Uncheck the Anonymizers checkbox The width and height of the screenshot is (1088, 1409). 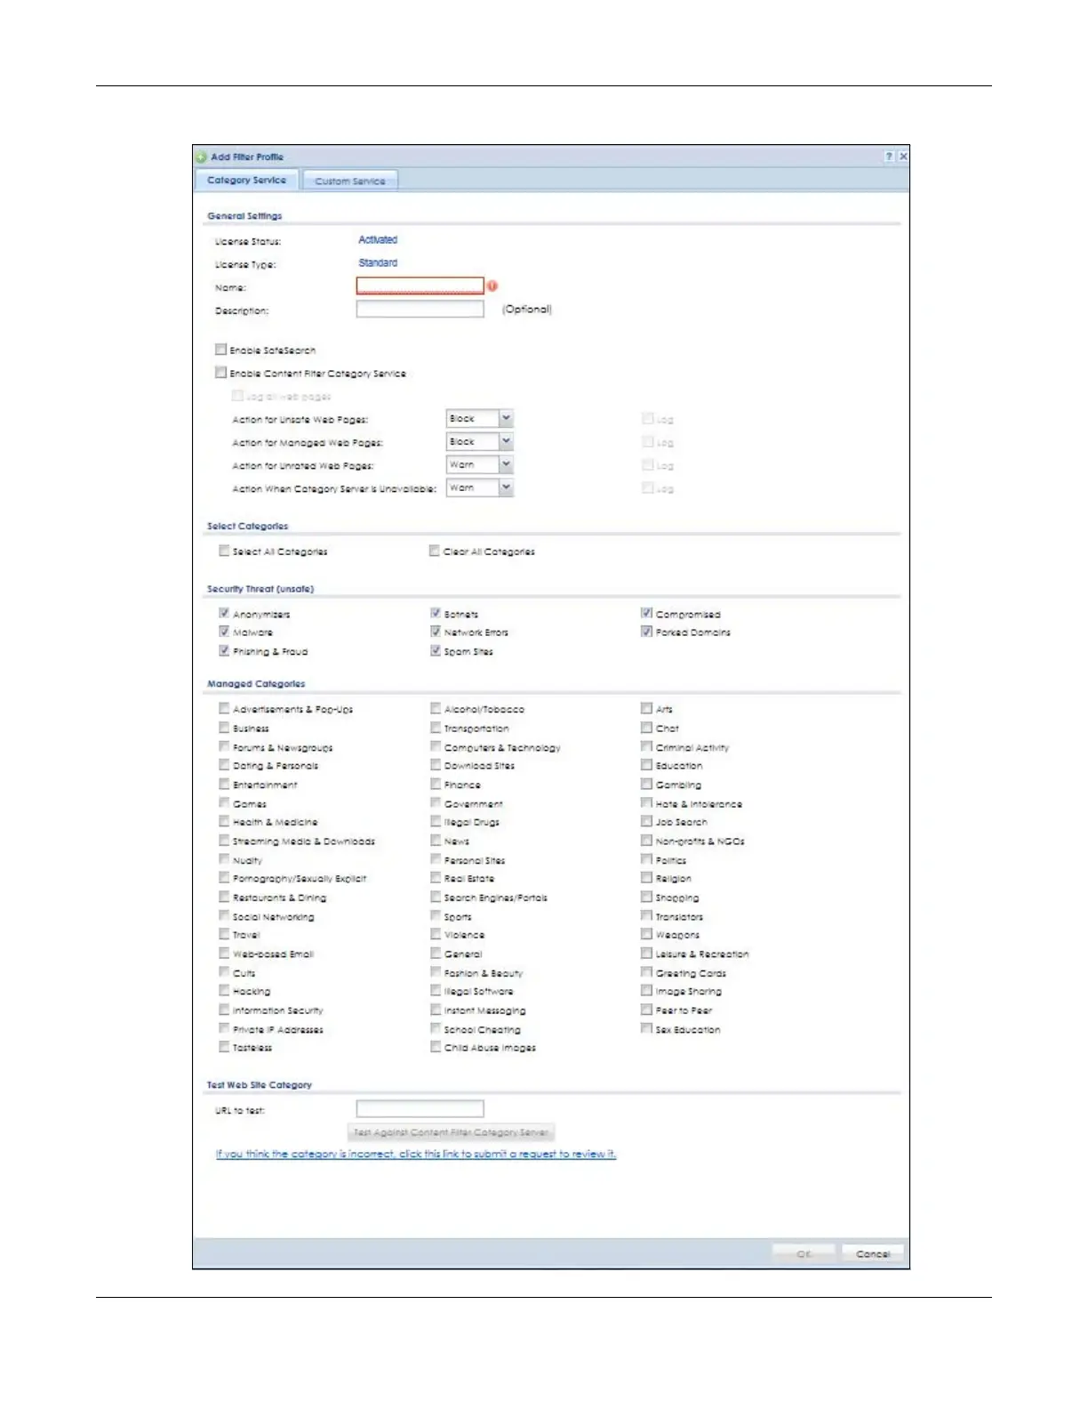click(x=224, y=613)
